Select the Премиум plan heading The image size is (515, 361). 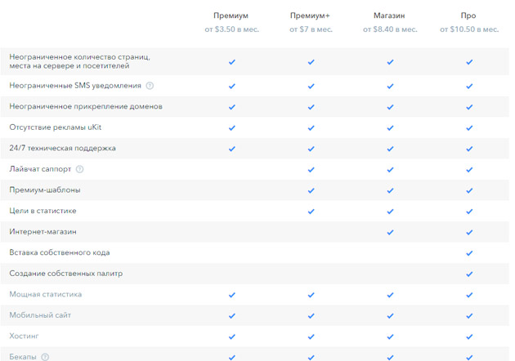pos(231,16)
